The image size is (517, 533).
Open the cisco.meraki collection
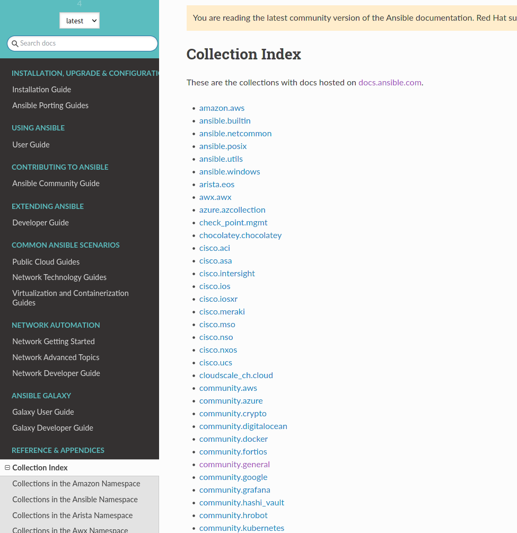[x=222, y=312]
